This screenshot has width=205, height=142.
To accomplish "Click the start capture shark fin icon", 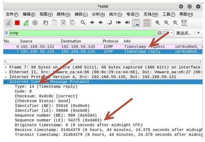I will (8, 23).
